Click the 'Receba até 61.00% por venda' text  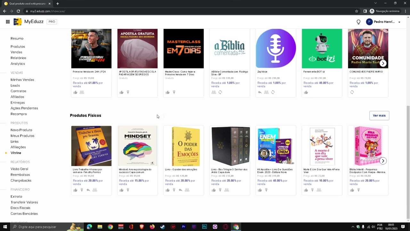pos(88,84)
